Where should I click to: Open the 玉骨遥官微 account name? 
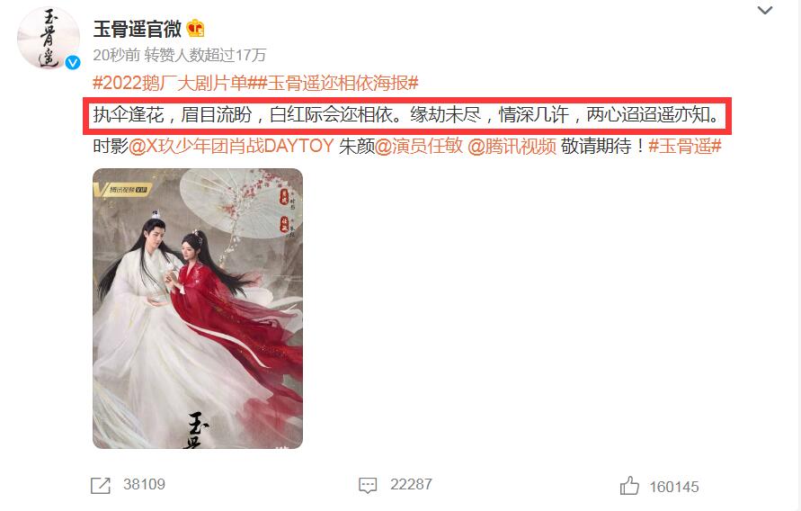click(137, 29)
